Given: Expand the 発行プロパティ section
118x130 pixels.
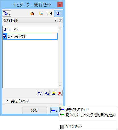Looking at the screenshot, I should tap(7, 101).
